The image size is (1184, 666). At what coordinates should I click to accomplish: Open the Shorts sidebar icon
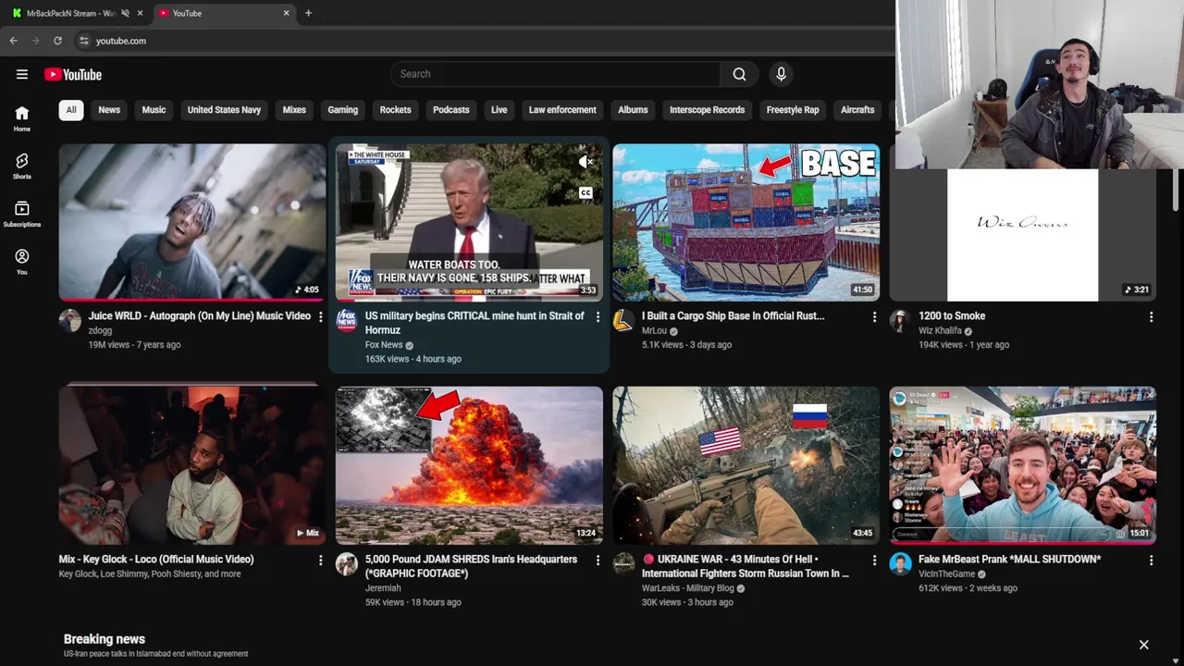[22, 166]
